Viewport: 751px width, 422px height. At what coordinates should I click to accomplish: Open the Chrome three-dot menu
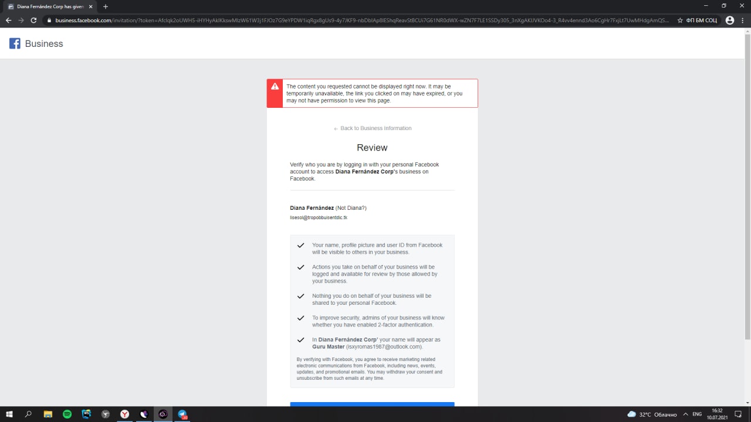click(743, 20)
